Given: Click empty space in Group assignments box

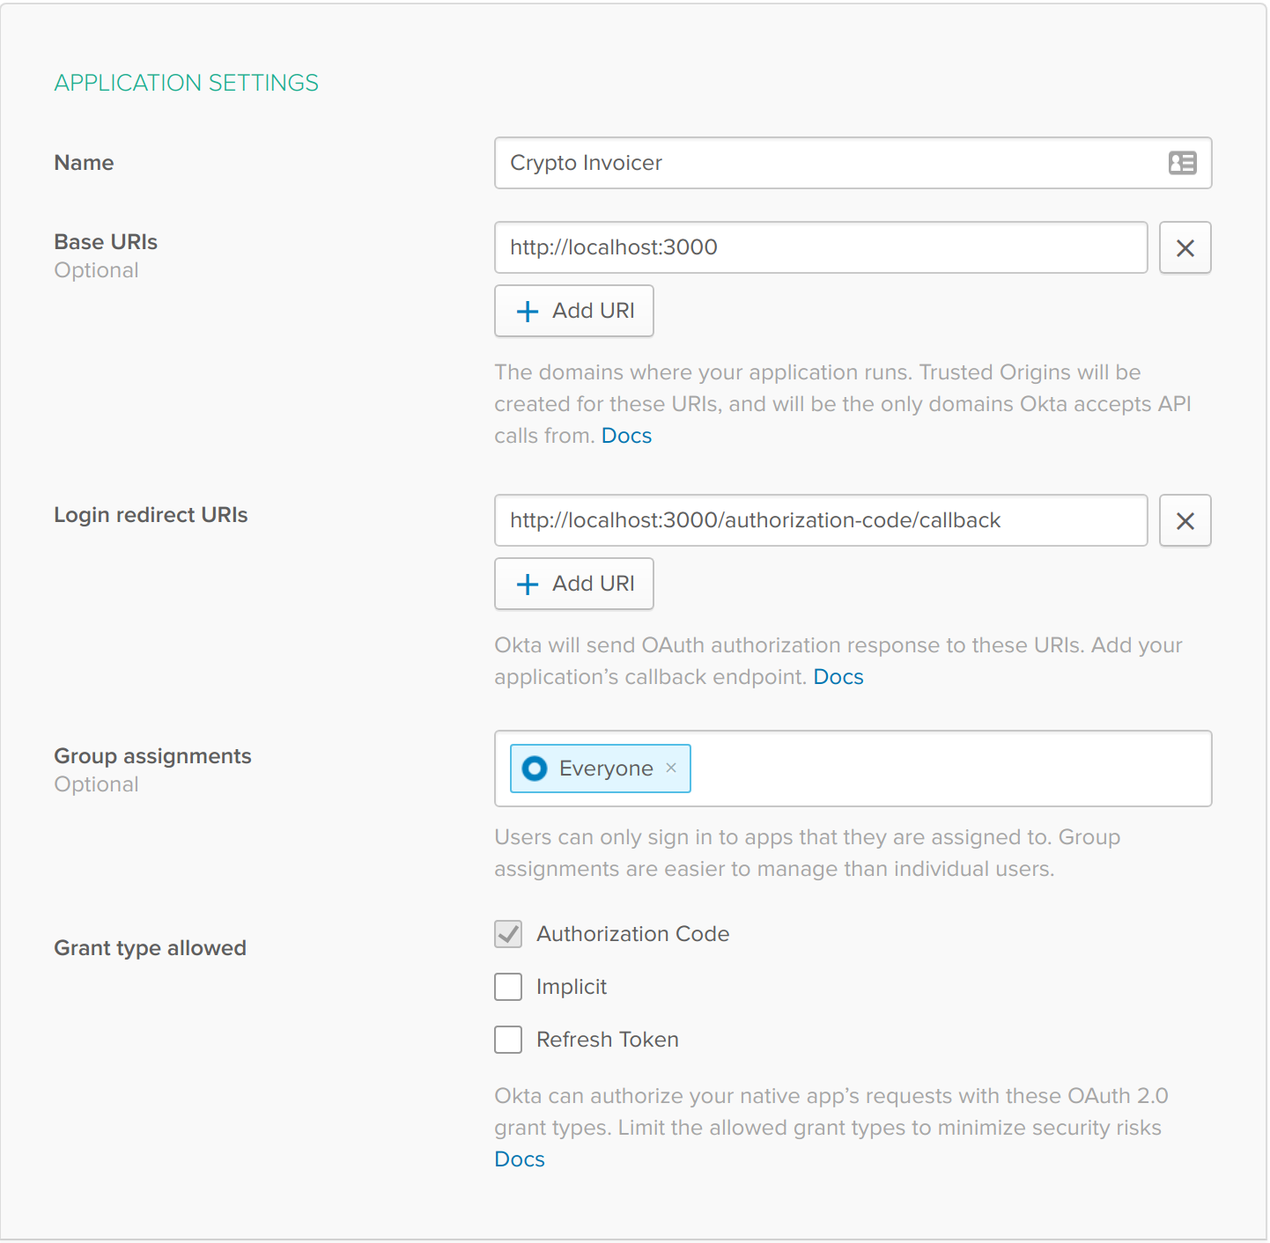Looking at the screenshot, I should [951, 769].
